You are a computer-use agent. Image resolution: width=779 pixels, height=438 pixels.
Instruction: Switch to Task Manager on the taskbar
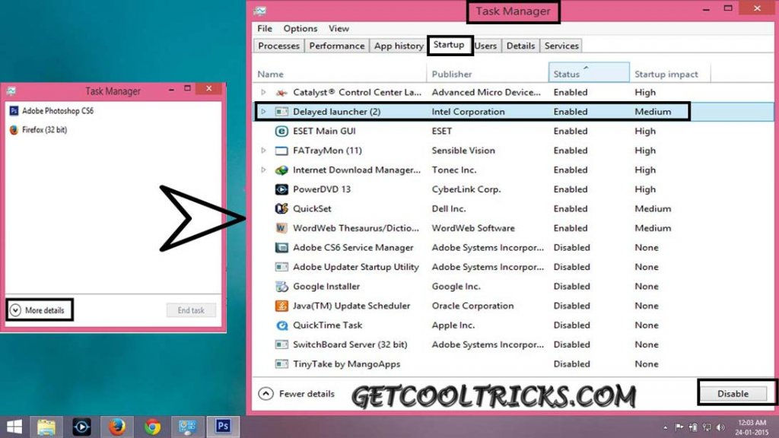(x=188, y=427)
